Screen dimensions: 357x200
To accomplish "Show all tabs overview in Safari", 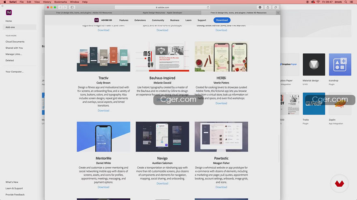I will pos(275,7).
